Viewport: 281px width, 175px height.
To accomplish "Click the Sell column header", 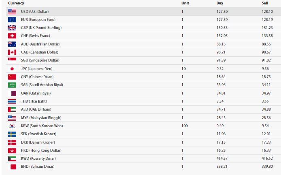I will pos(265,3).
